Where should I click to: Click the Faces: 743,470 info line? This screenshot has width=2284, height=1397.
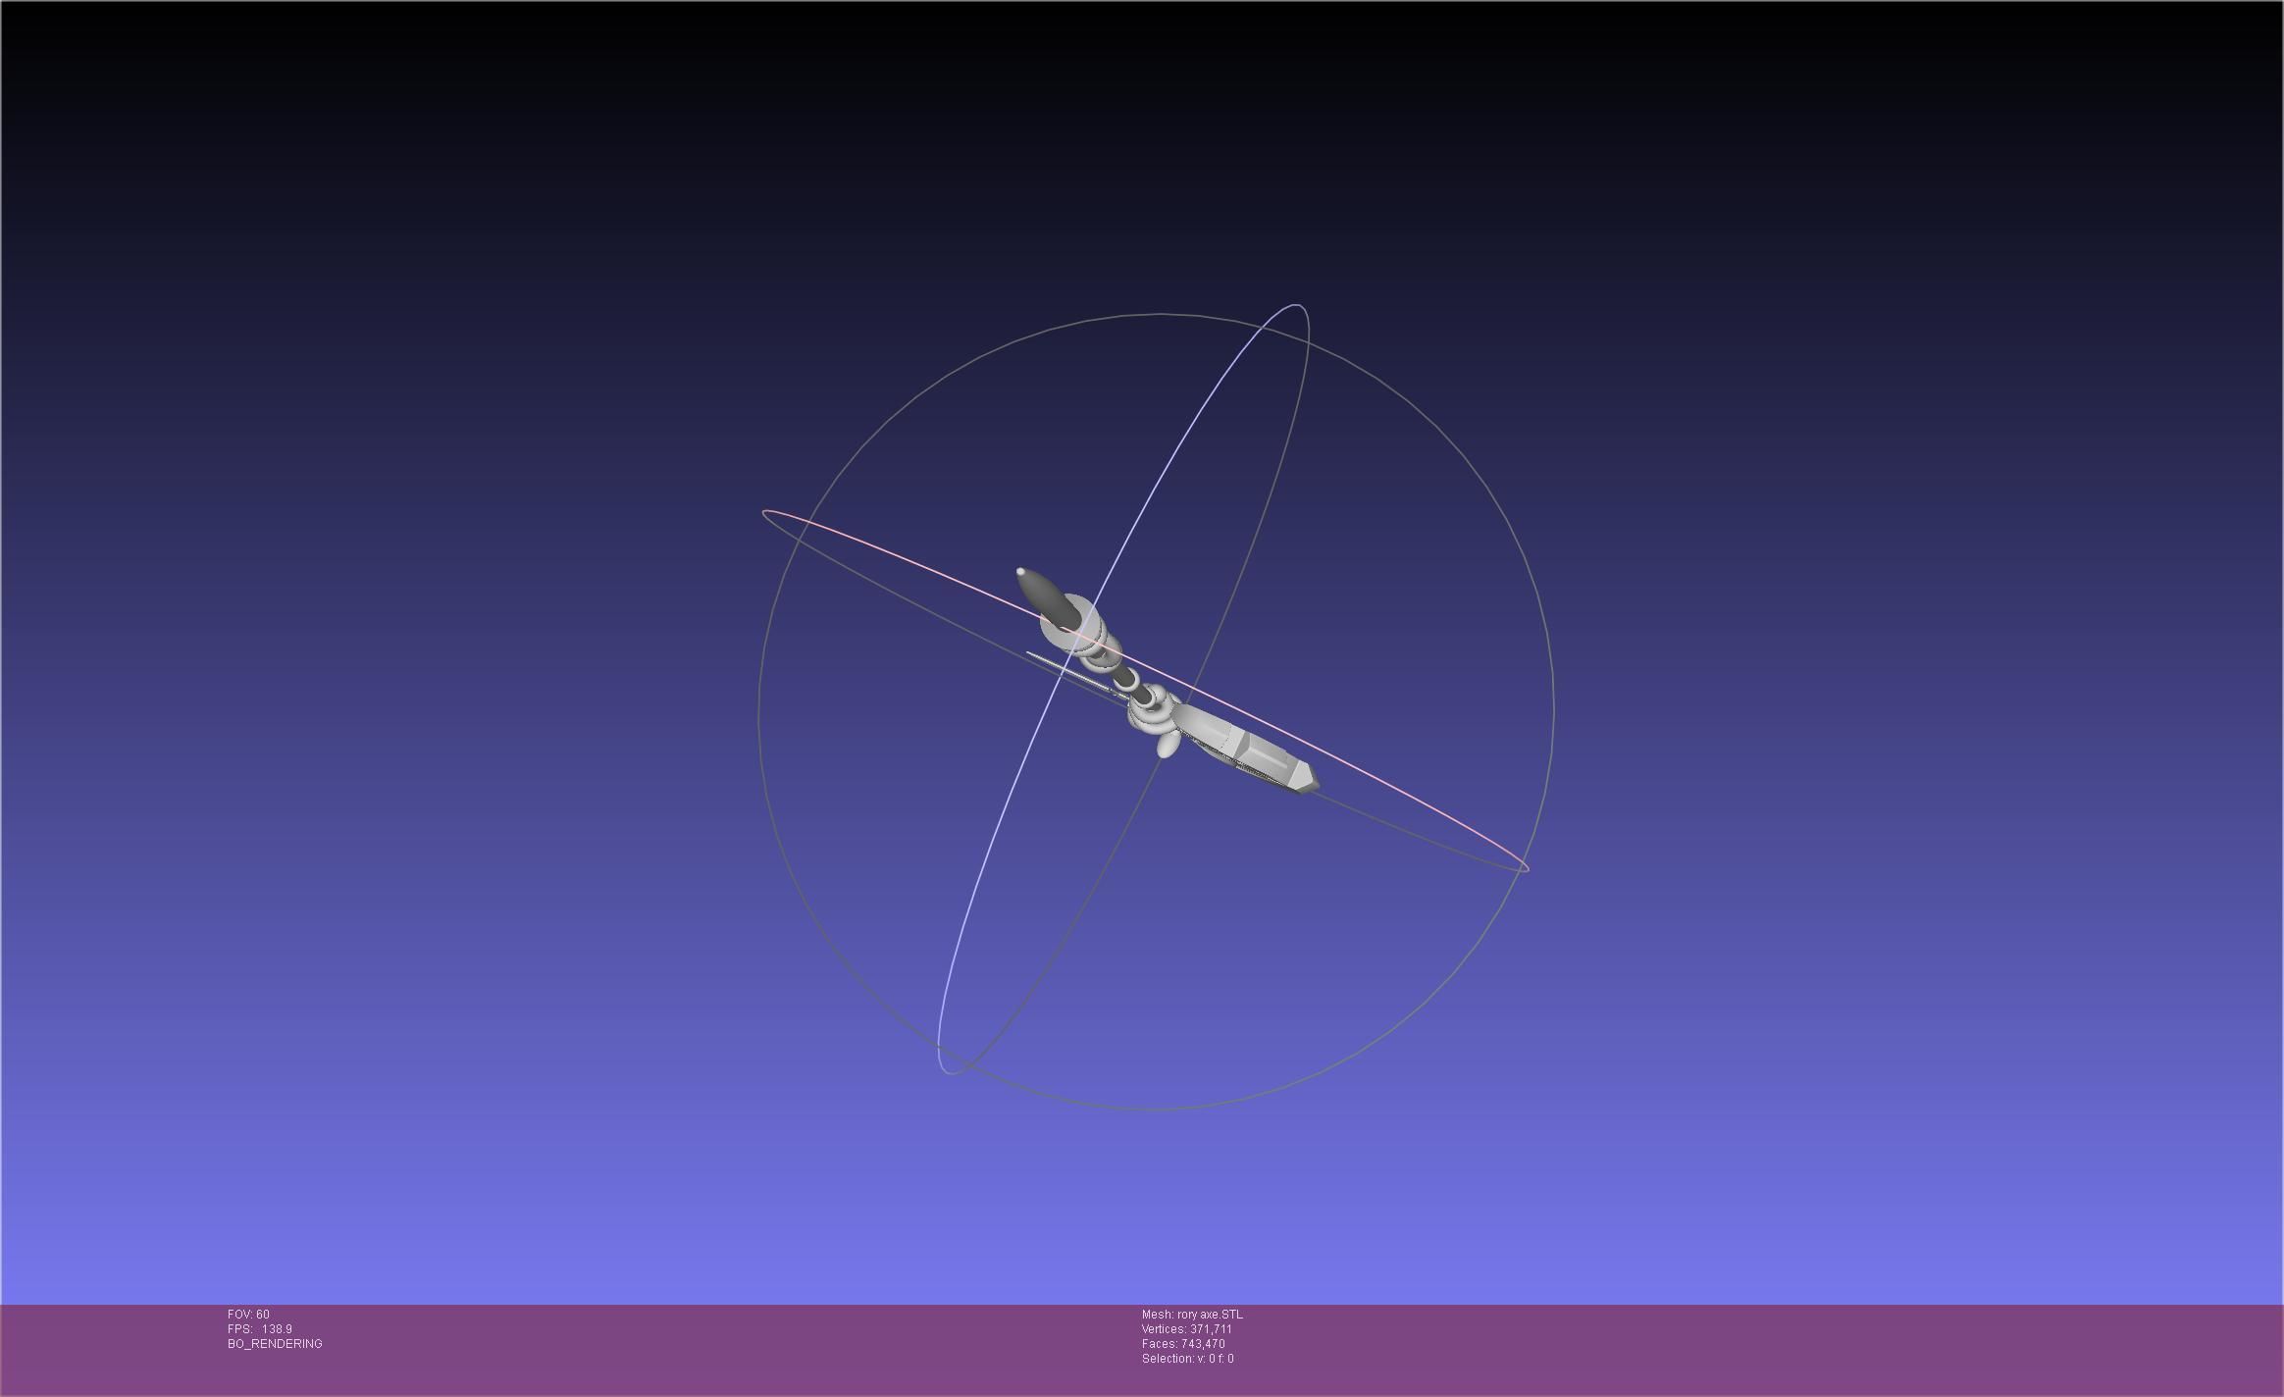pos(1182,1344)
